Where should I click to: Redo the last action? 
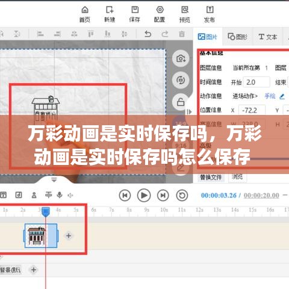(x=165, y=34)
